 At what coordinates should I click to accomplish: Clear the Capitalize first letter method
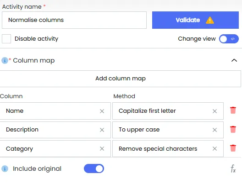214,111
